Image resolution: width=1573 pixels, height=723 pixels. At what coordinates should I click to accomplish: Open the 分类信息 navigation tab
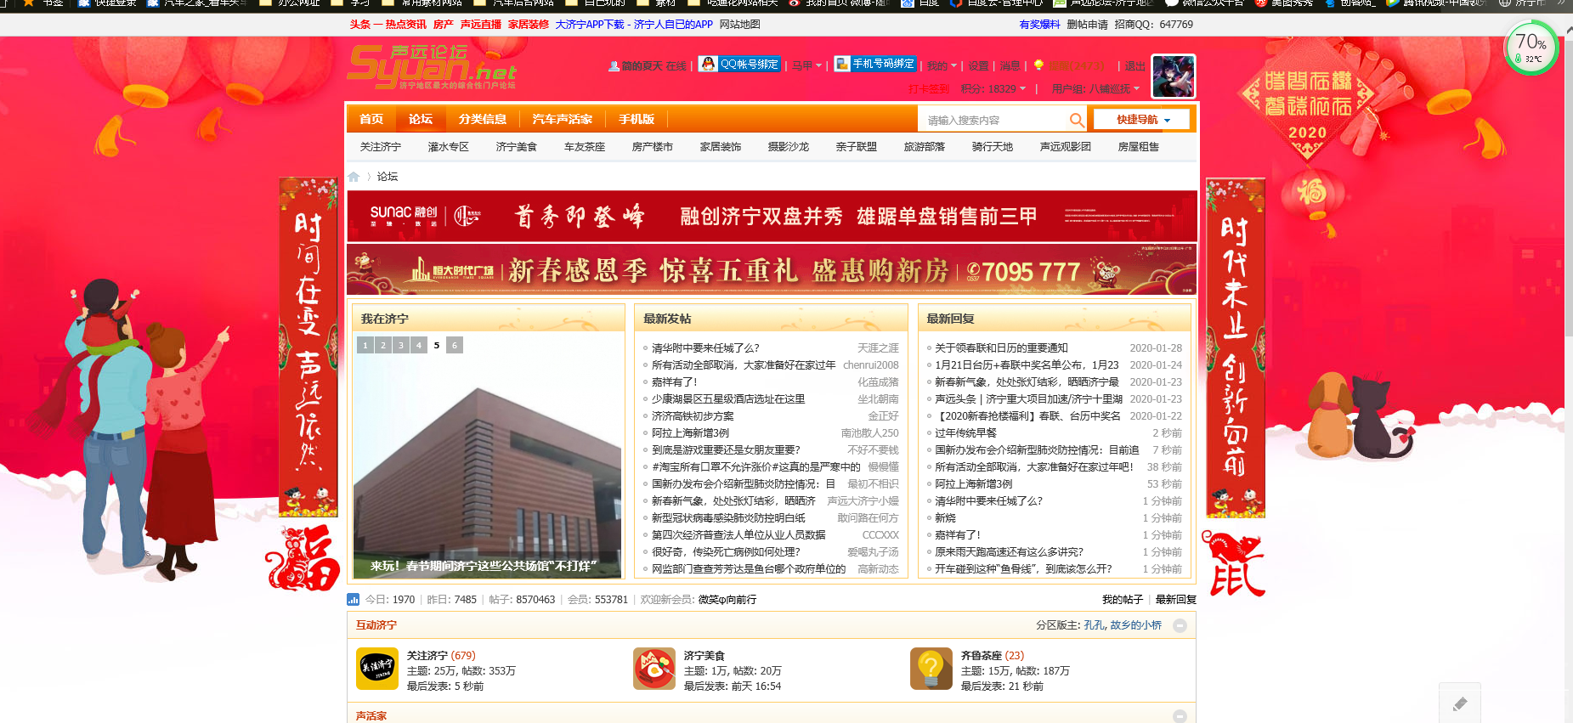482,119
